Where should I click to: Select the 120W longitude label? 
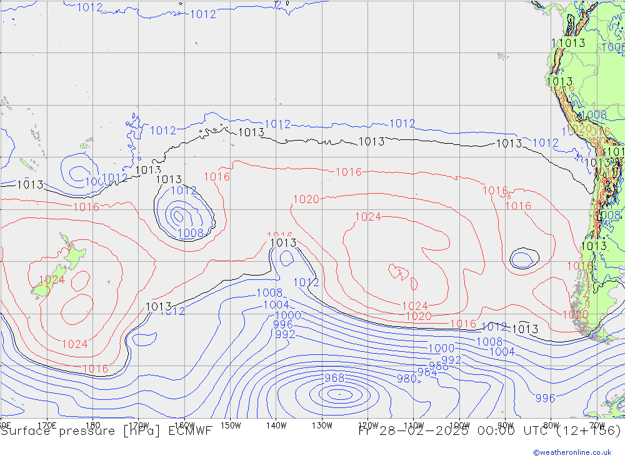coord(368,426)
